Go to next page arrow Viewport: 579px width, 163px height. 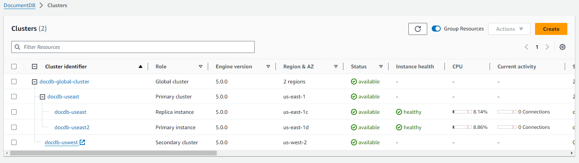click(547, 47)
